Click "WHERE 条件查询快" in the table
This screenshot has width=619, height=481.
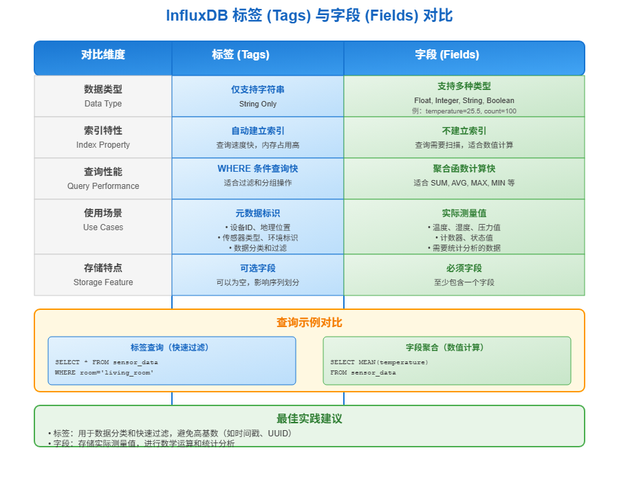[258, 168]
